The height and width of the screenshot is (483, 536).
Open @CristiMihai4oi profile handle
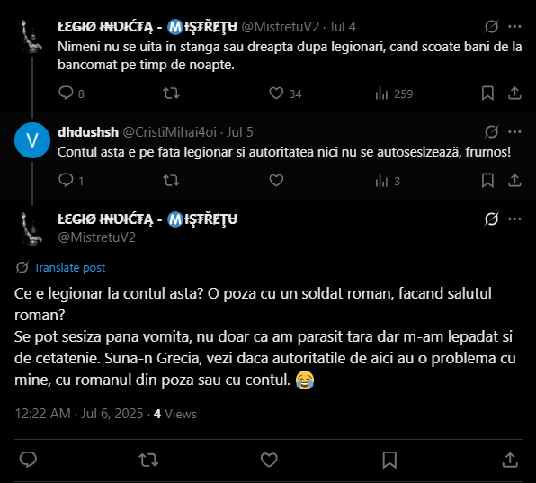click(x=170, y=132)
